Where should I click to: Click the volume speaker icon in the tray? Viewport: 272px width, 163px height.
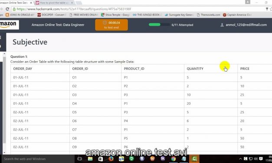click(256, 159)
